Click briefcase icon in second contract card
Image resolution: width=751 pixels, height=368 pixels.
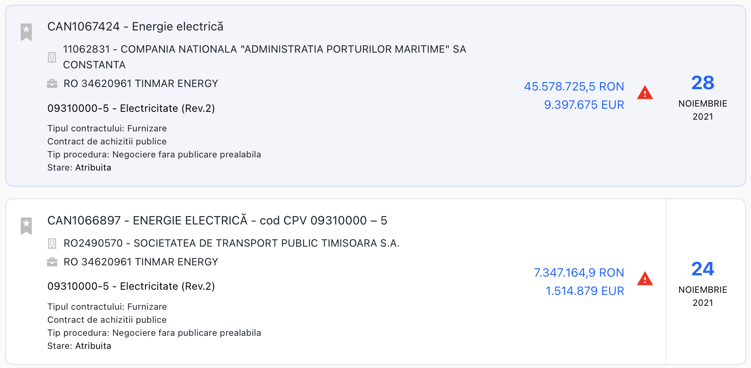click(x=52, y=262)
